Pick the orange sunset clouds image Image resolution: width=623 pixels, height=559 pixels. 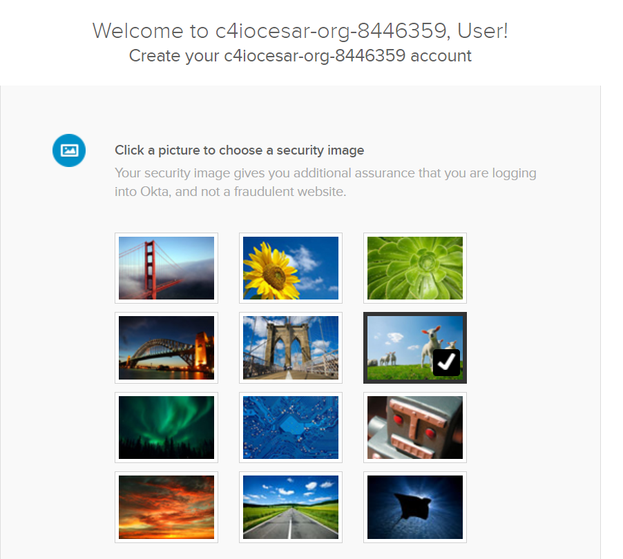point(166,507)
